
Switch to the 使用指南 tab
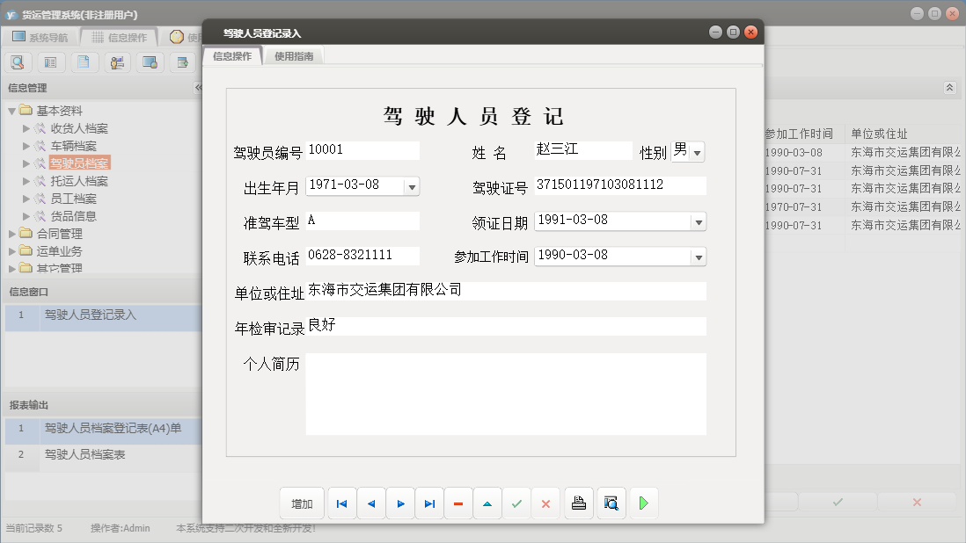[x=295, y=54]
